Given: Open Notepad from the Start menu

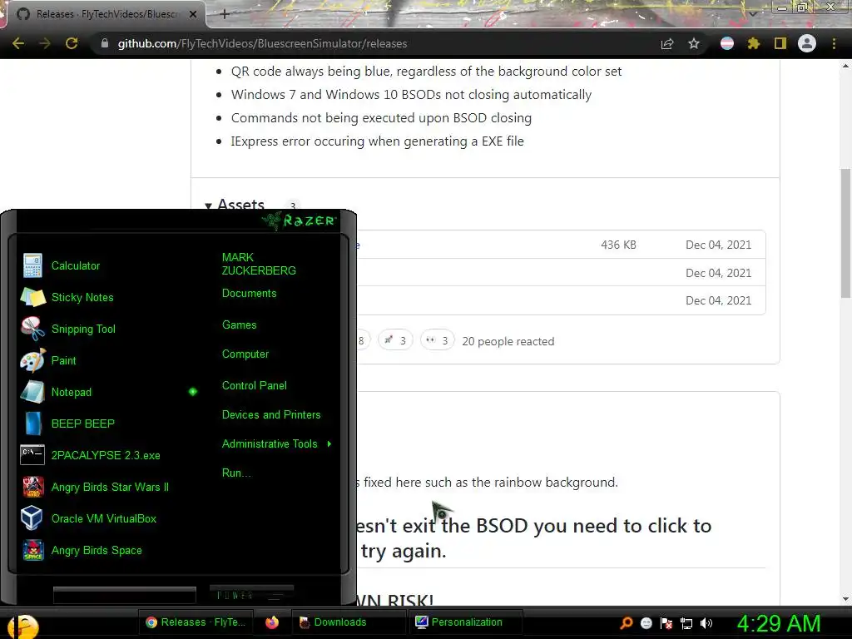Looking at the screenshot, I should pyautogui.click(x=72, y=392).
